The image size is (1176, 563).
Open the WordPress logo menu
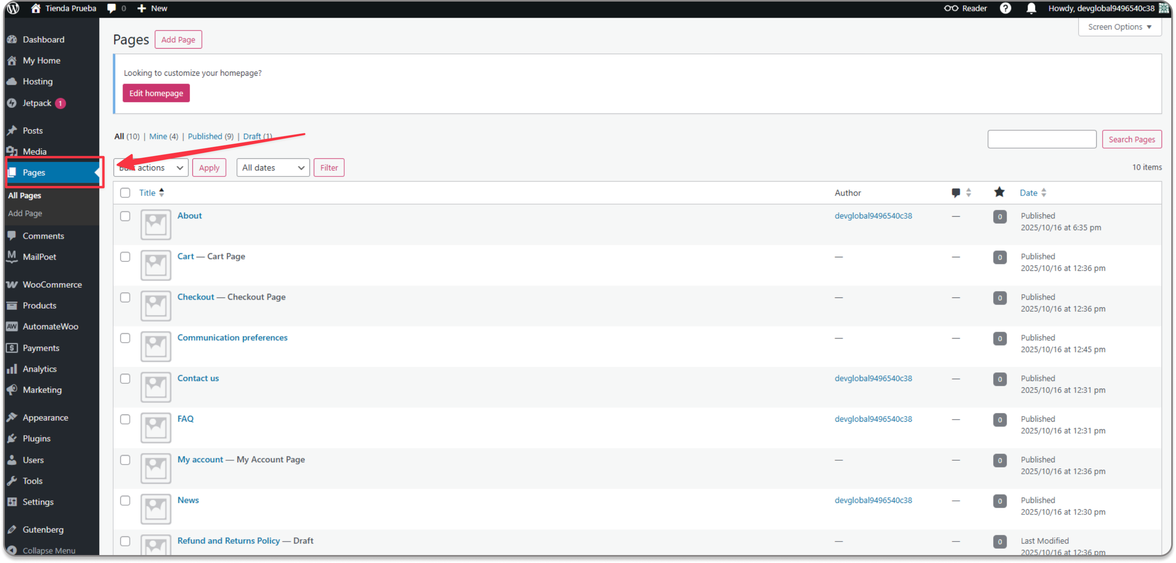point(13,8)
